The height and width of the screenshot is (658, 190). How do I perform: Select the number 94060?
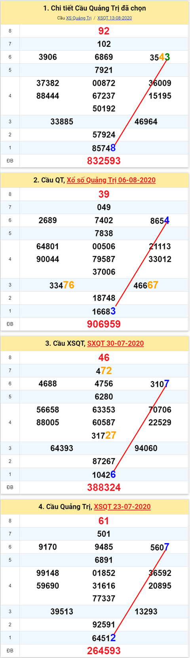[x=146, y=448]
